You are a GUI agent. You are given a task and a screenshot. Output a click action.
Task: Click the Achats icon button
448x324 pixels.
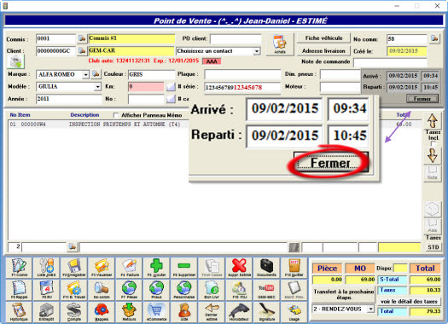(x=279, y=44)
